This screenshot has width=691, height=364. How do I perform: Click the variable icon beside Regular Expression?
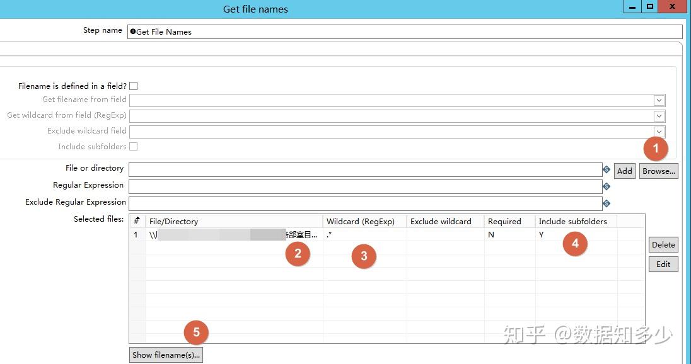tap(606, 186)
